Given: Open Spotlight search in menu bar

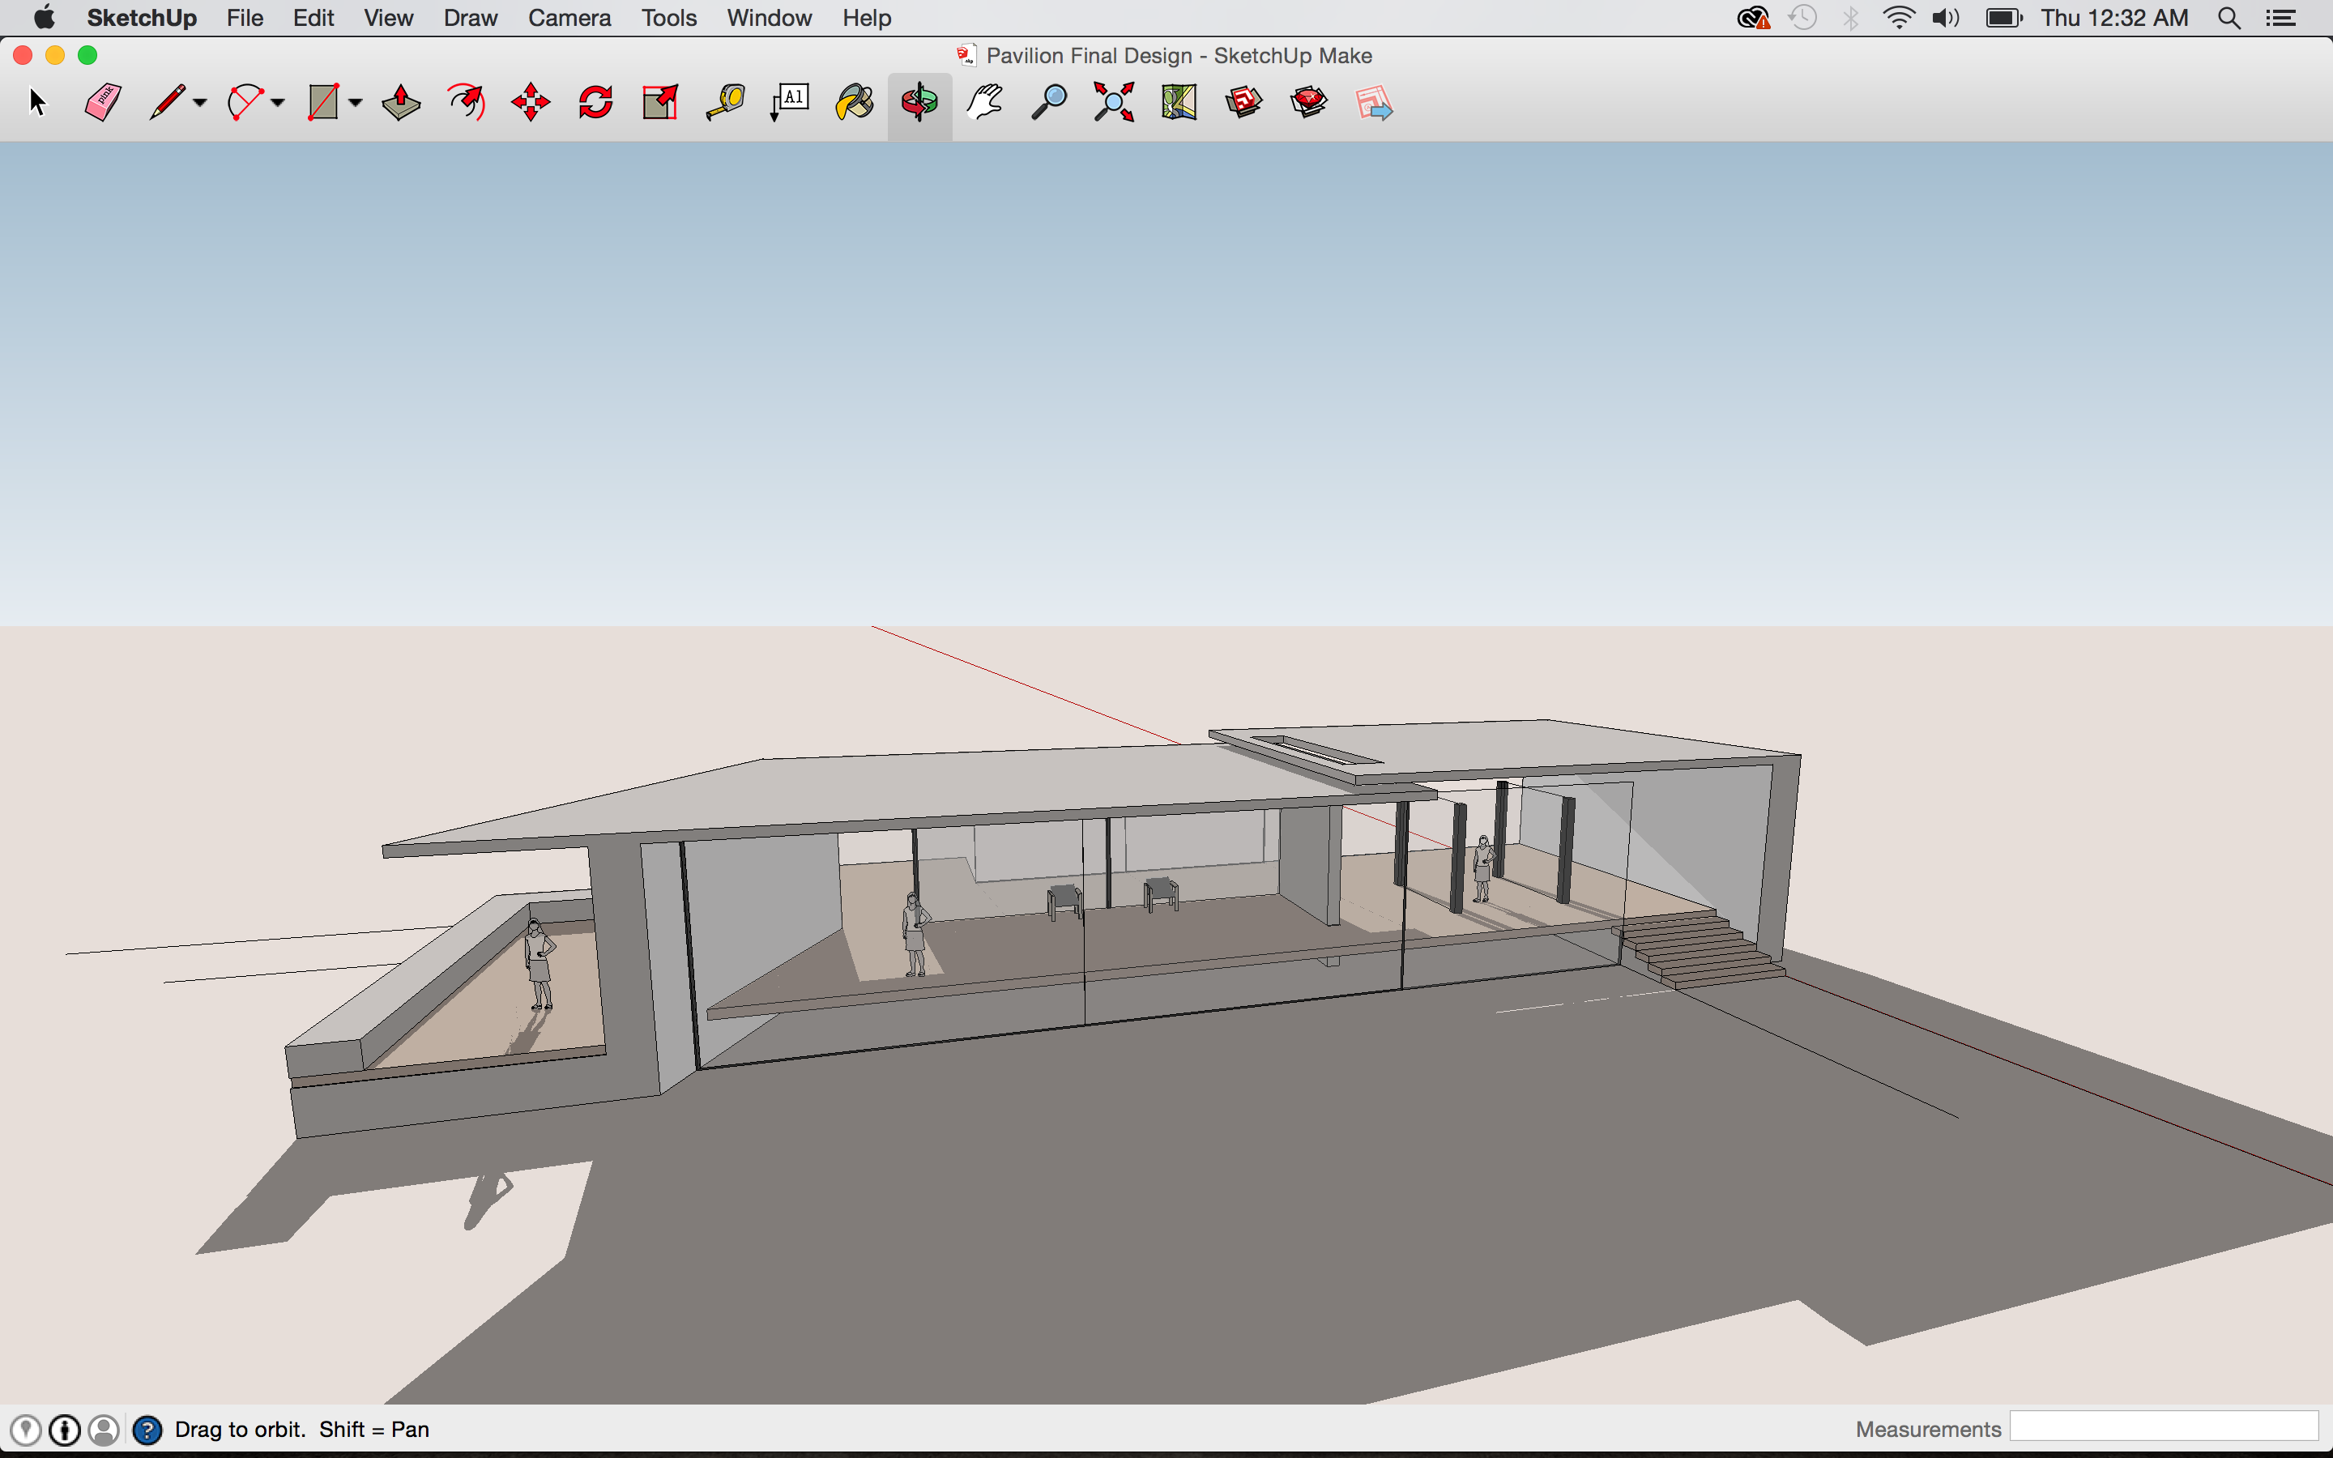Looking at the screenshot, I should (2229, 17).
